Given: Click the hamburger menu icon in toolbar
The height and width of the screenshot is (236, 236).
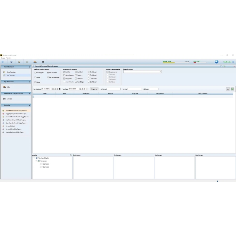Looking at the screenshot, I should (2, 62).
